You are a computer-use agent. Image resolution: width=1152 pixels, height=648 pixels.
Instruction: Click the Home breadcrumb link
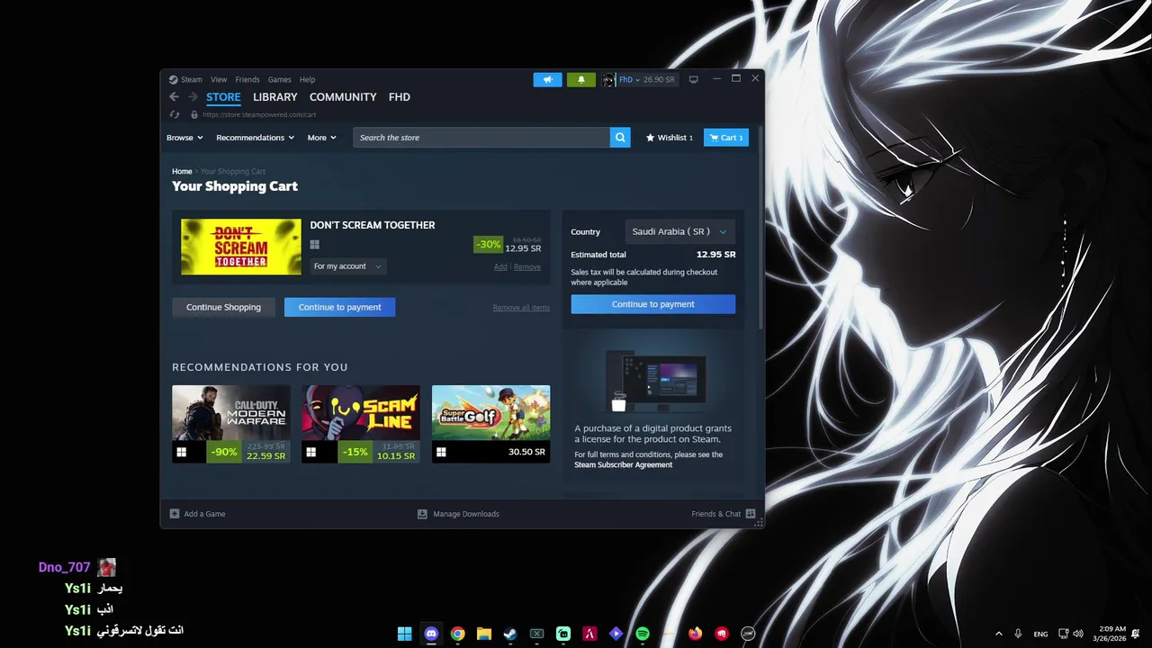182,171
